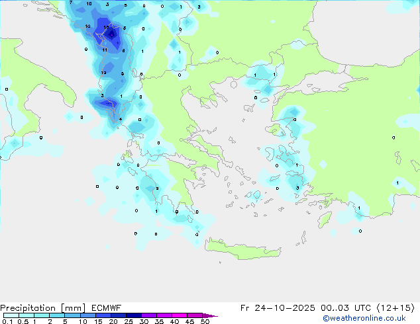Click the 'Precipitation [mm]' title text
Image resolution: width=420 pixels, height=324 pixels.
tap(43, 308)
